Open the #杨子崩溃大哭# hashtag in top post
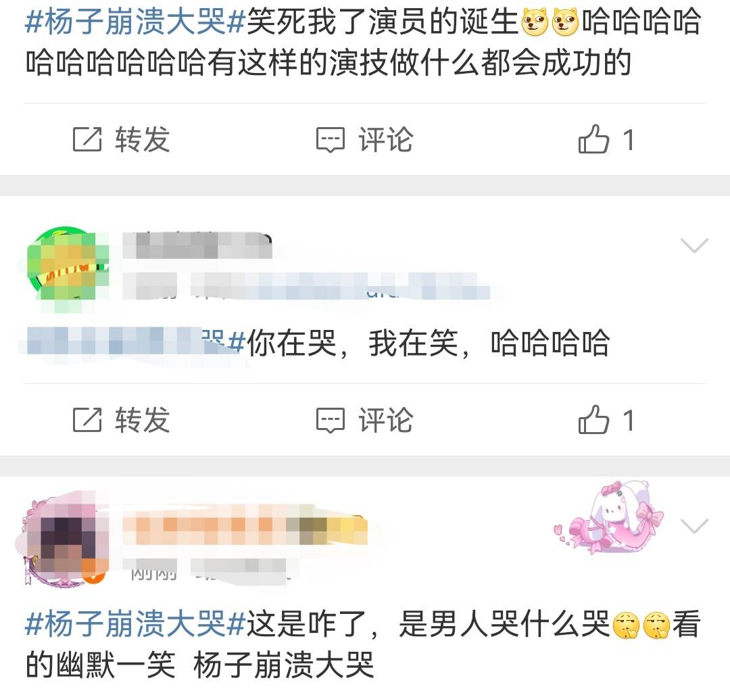This screenshot has width=730, height=691. 135,22
